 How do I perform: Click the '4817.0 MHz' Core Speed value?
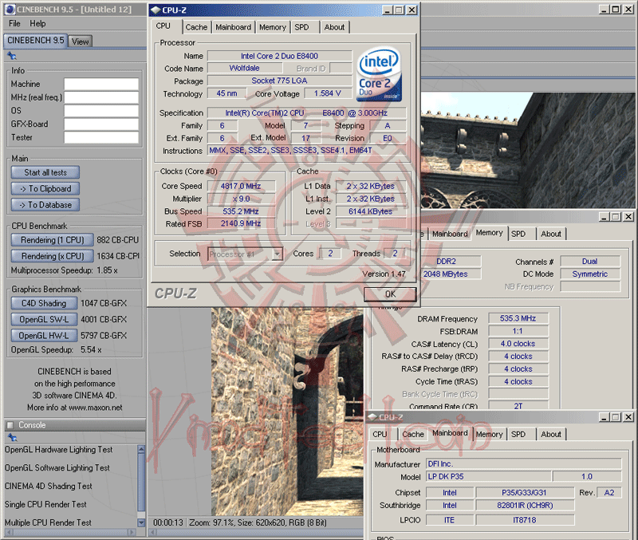(x=241, y=186)
